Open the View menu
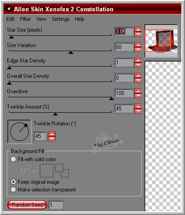 41,19
